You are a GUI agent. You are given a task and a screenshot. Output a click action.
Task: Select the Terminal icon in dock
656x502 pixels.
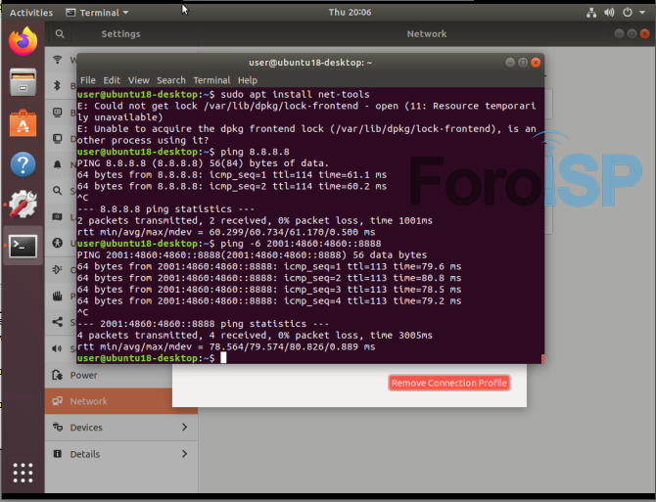click(23, 246)
